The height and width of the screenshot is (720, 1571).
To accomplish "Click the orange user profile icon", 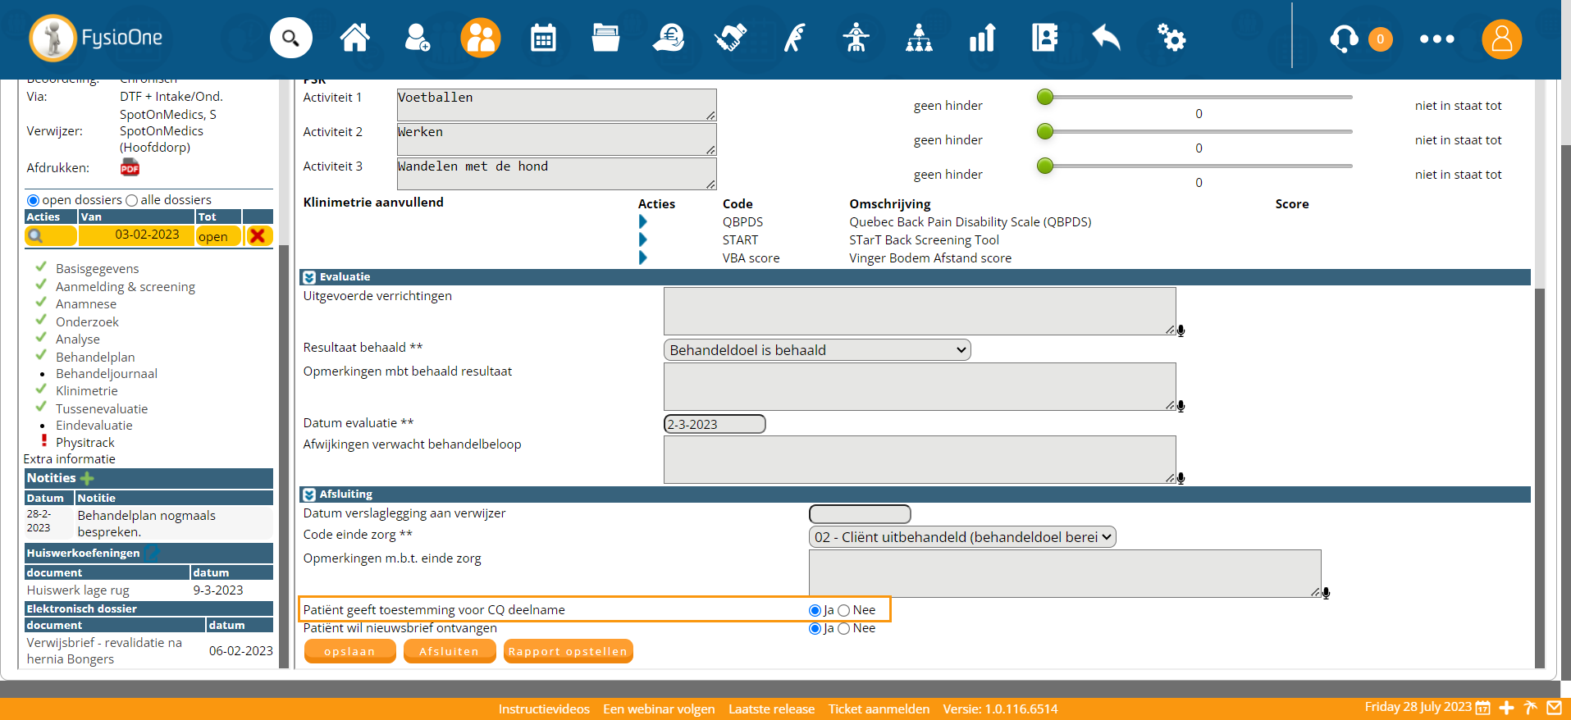I will tap(1501, 39).
